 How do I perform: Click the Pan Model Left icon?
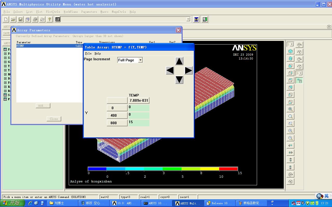click(x=290, y=145)
